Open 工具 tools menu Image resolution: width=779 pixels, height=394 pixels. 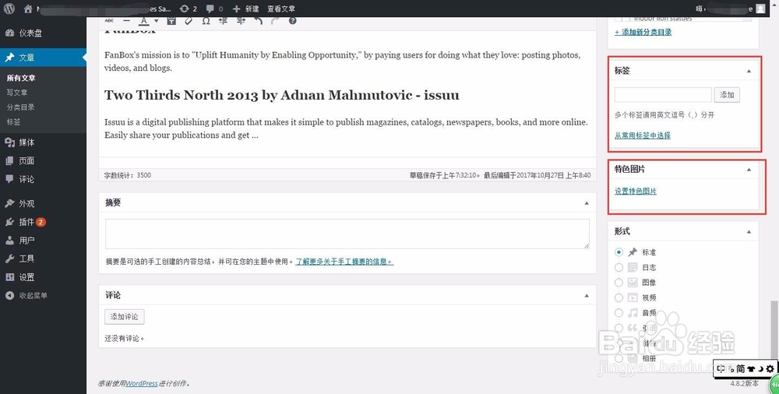click(x=43, y=259)
